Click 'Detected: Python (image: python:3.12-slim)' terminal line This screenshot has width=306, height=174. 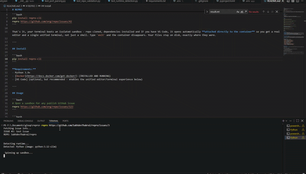click(30, 147)
